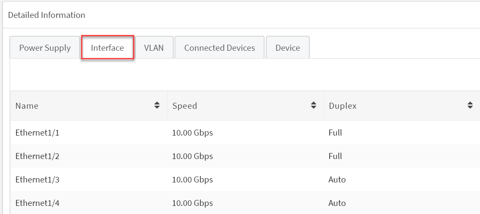Click the Detailed Information panel title
The height and width of the screenshot is (214, 480).
click(47, 15)
